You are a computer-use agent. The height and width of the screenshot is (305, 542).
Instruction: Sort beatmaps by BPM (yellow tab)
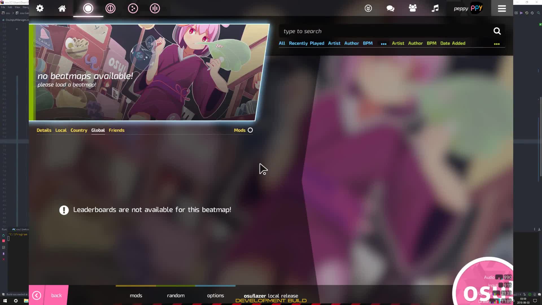click(431, 43)
